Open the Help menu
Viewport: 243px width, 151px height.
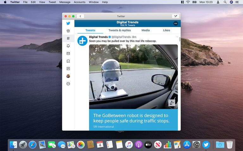pos(105,2)
